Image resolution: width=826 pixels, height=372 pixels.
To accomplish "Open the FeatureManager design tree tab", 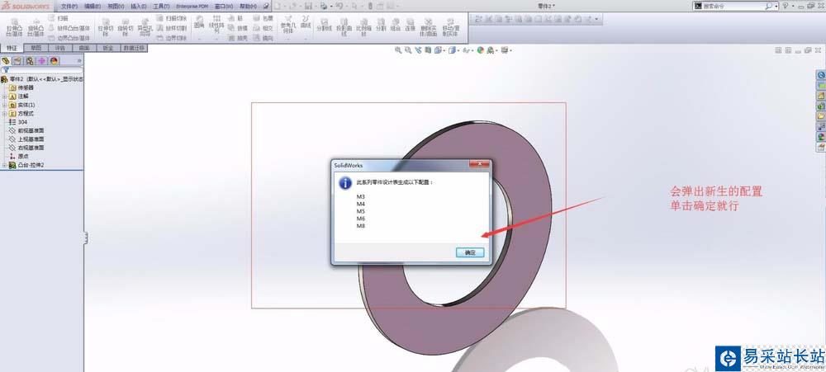I will [6, 61].
